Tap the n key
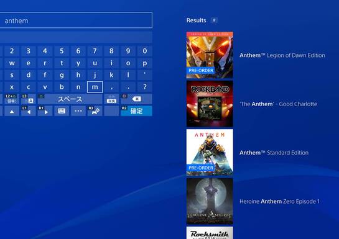Screen dimensions: 339x239 click(78, 87)
